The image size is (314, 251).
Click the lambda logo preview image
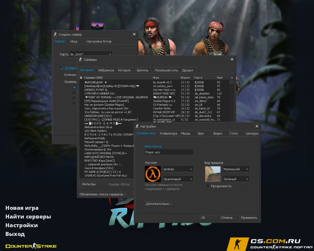click(x=153, y=174)
